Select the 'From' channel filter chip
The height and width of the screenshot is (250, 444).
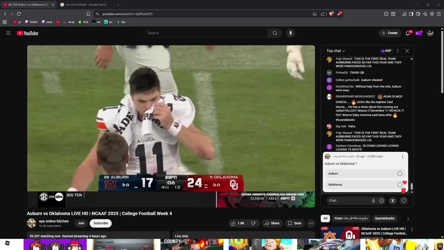point(351,218)
